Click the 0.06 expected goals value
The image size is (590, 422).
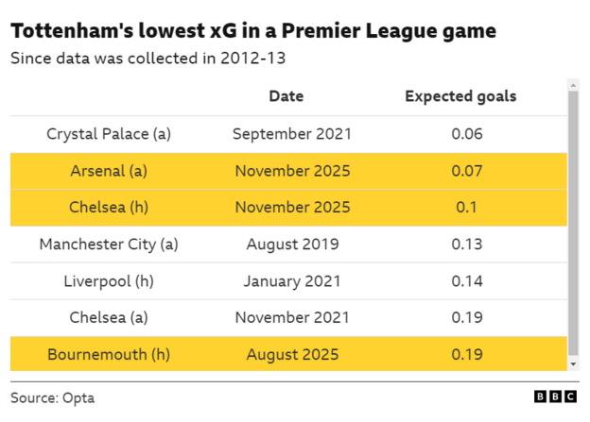tap(467, 134)
